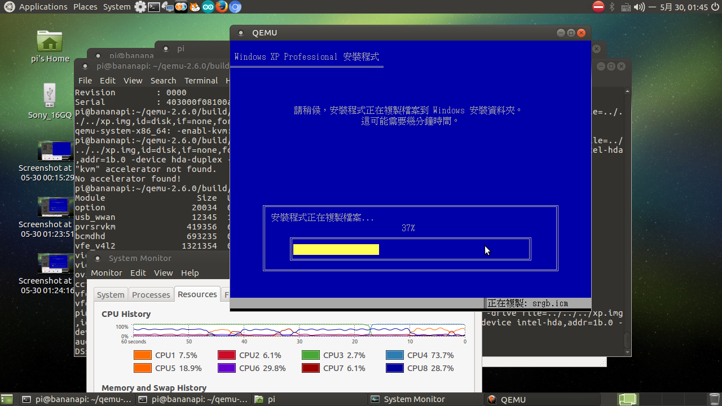Click the green workspace switcher
The height and width of the screenshot is (406, 722).
tap(628, 399)
